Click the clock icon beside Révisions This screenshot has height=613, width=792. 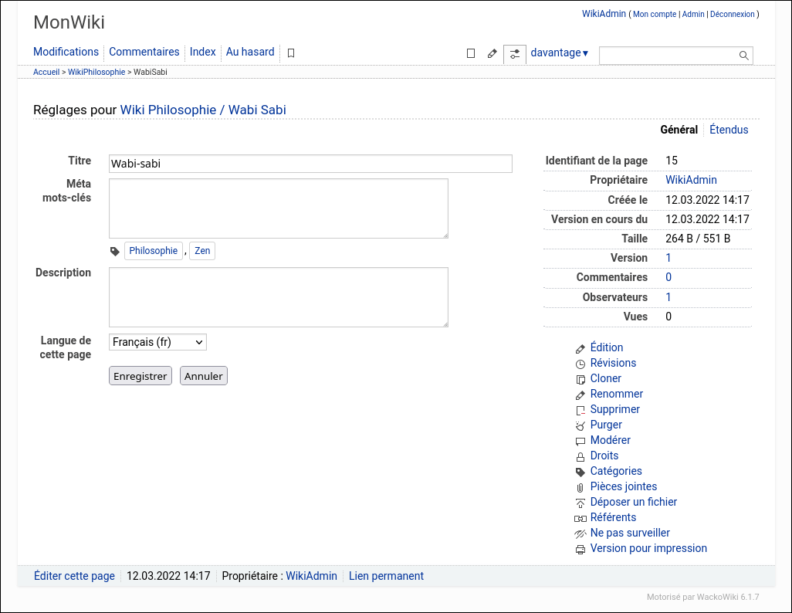(580, 364)
